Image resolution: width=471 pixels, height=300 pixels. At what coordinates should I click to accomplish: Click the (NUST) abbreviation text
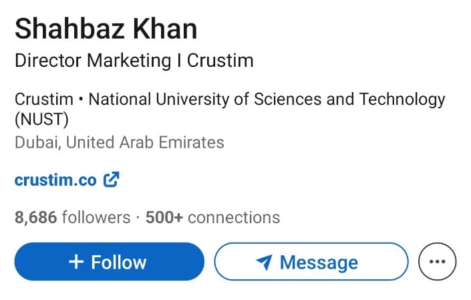tap(41, 120)
